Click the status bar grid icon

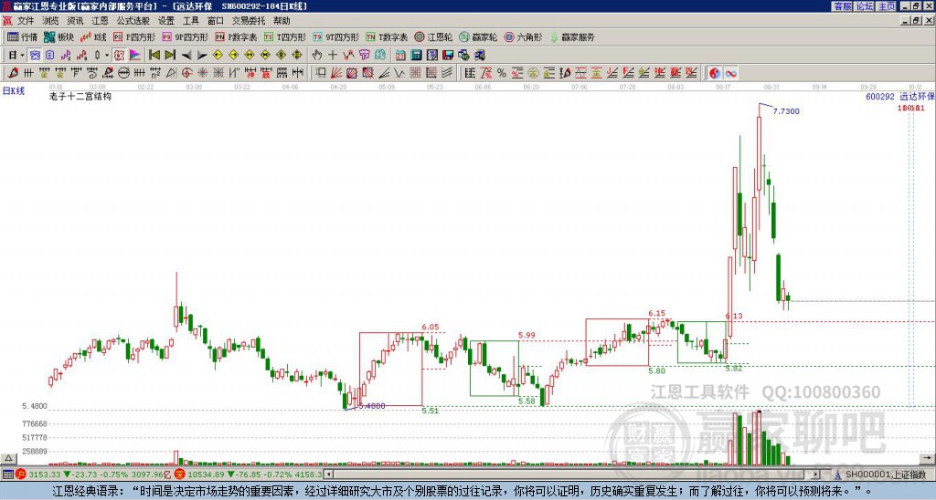[7, 474]
